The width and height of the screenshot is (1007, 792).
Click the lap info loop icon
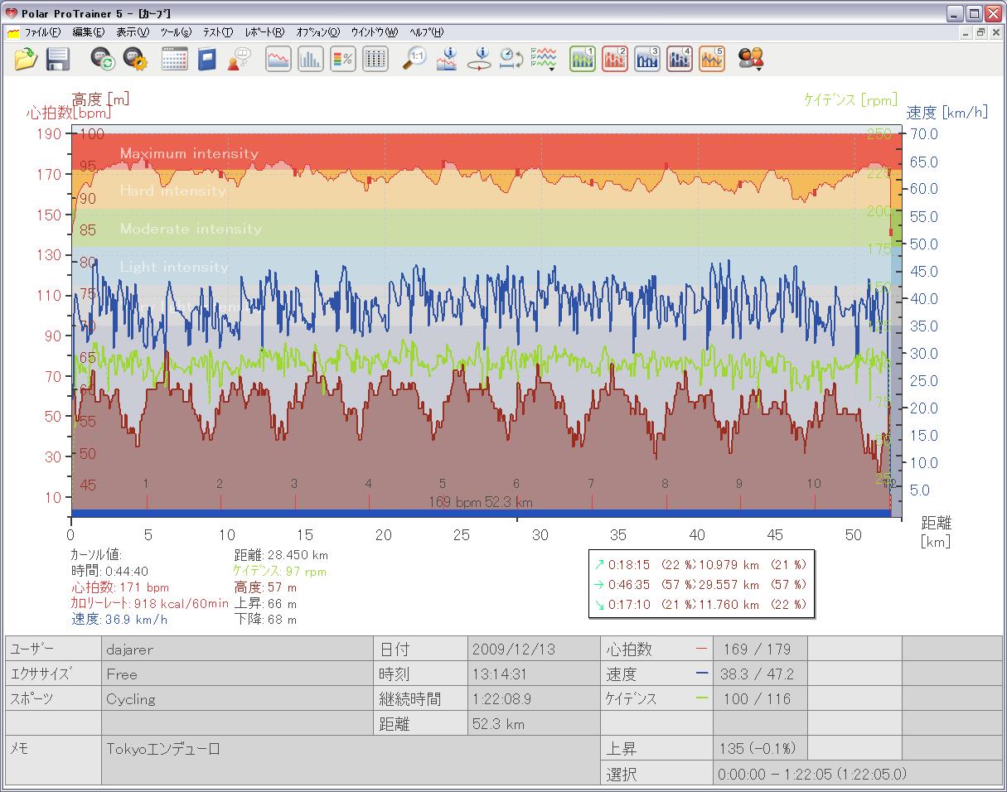[x=479, y=59]
